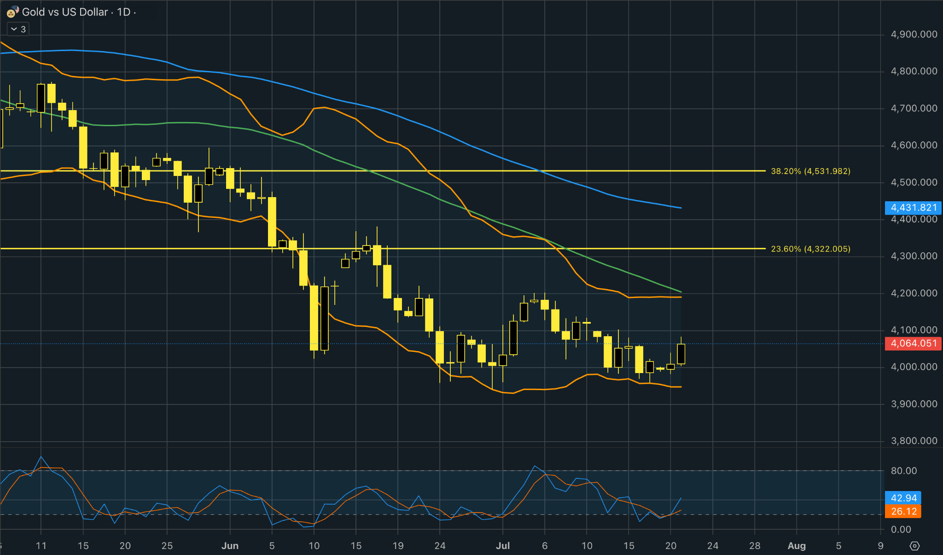Click the Jul label on time axis
The image size is (943, 555).
[503, 546]
